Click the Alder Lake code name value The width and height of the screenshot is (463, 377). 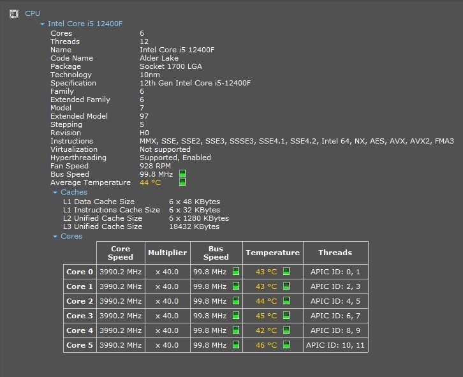(159, 58)
